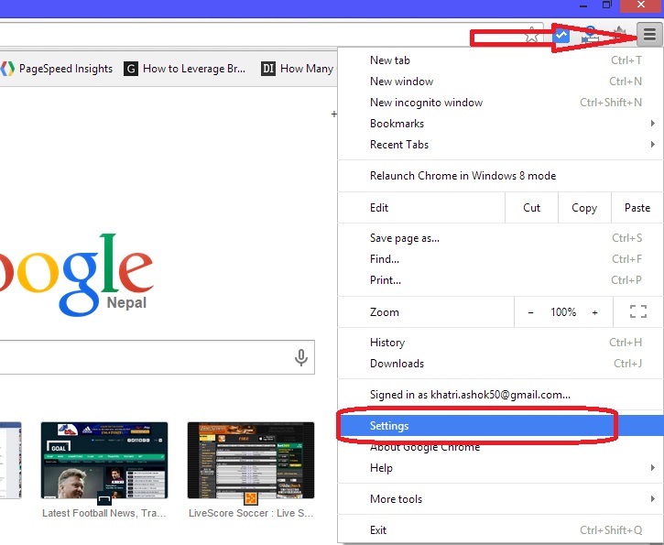Open the How Many bookmark
This screenshot has width=664, height=545.
pos(298,69)
